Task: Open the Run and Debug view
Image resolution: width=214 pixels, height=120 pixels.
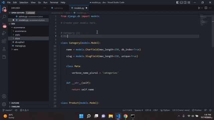Action: coord(4,33)
